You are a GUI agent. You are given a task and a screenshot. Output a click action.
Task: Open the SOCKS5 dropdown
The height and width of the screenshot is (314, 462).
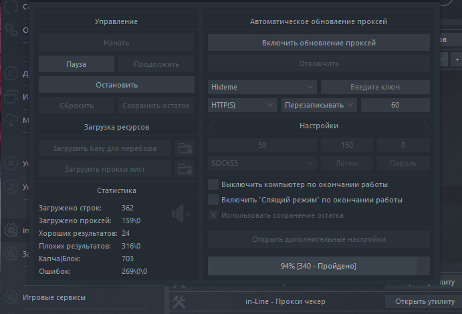(x=262, y=163)
